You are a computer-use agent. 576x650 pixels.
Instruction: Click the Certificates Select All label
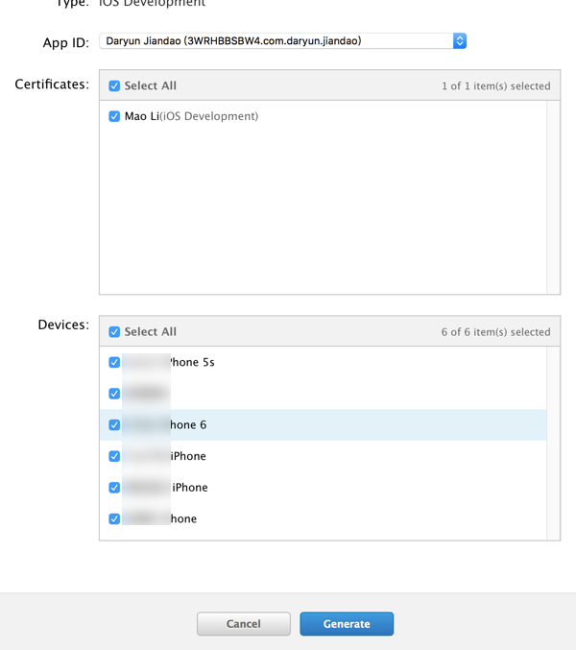(x=150, y=85)
